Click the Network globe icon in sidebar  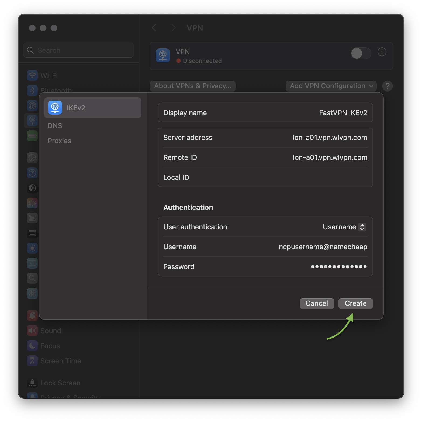pos(32,105)
